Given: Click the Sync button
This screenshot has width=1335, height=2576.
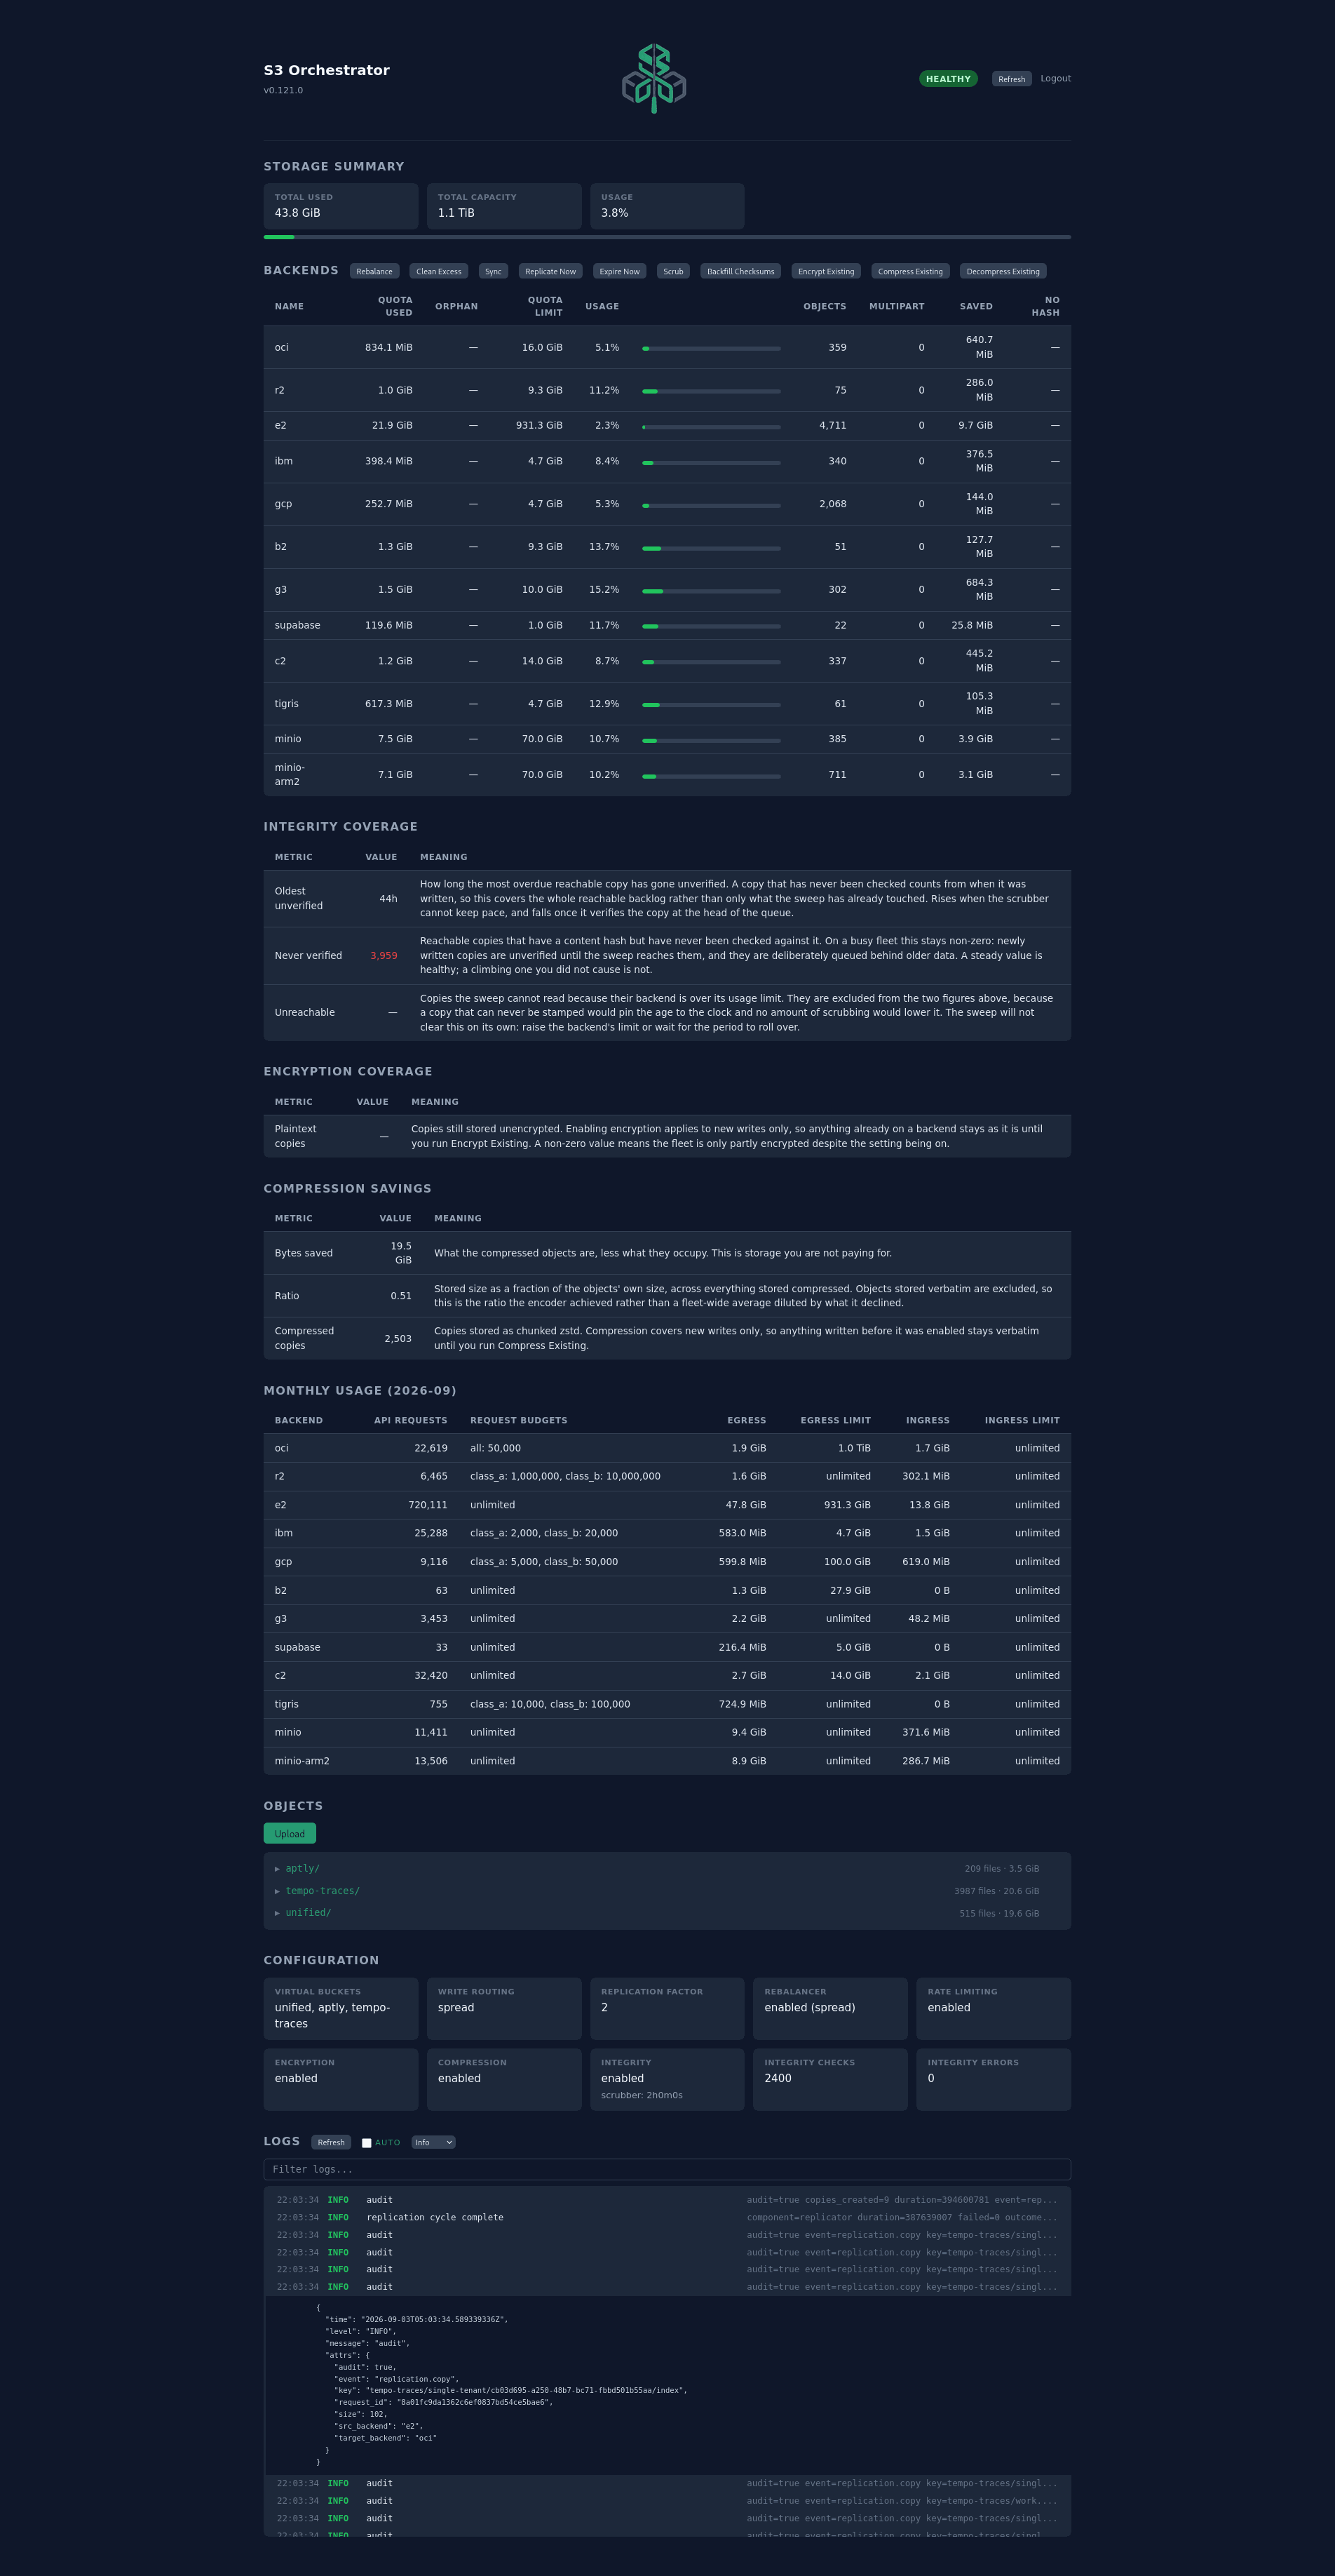Looking at the screenshot, I should (494, 271).
